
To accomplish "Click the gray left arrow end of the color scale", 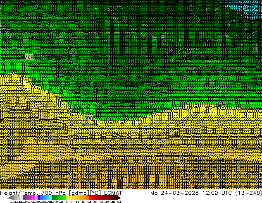I will (9, 198).
